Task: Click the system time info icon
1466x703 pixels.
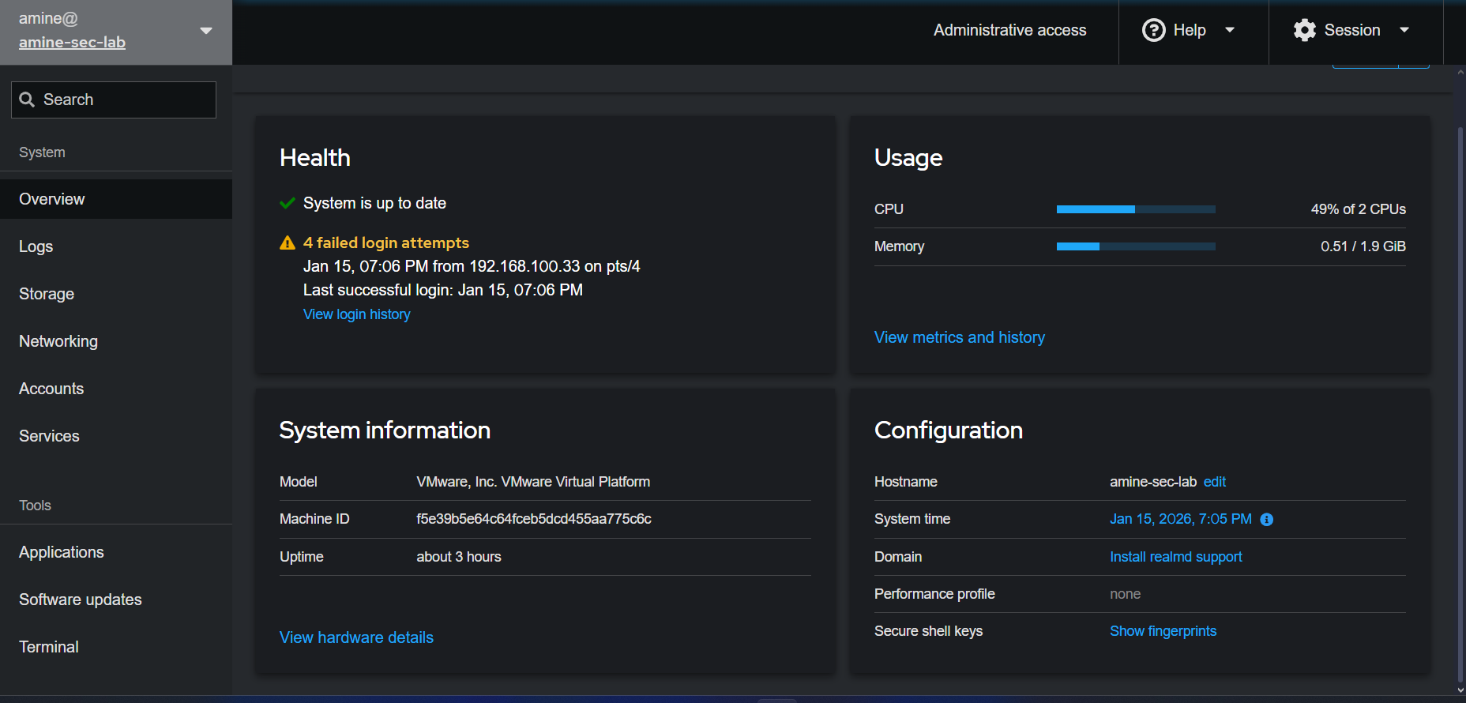Action: pos(1266,520)
